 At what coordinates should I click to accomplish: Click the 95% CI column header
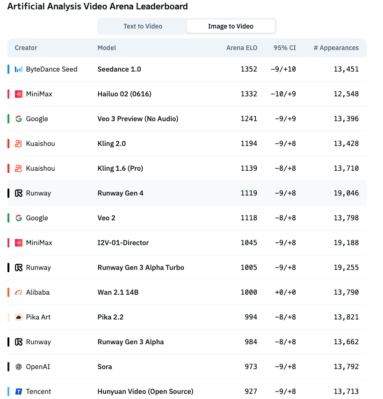pos(285,48)
